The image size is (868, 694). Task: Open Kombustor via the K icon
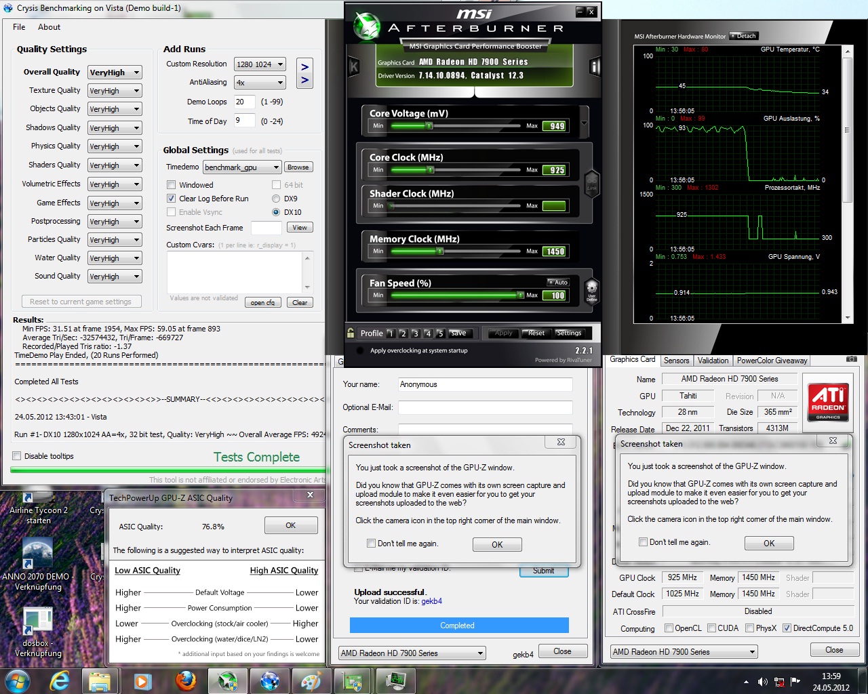point(353,66)
